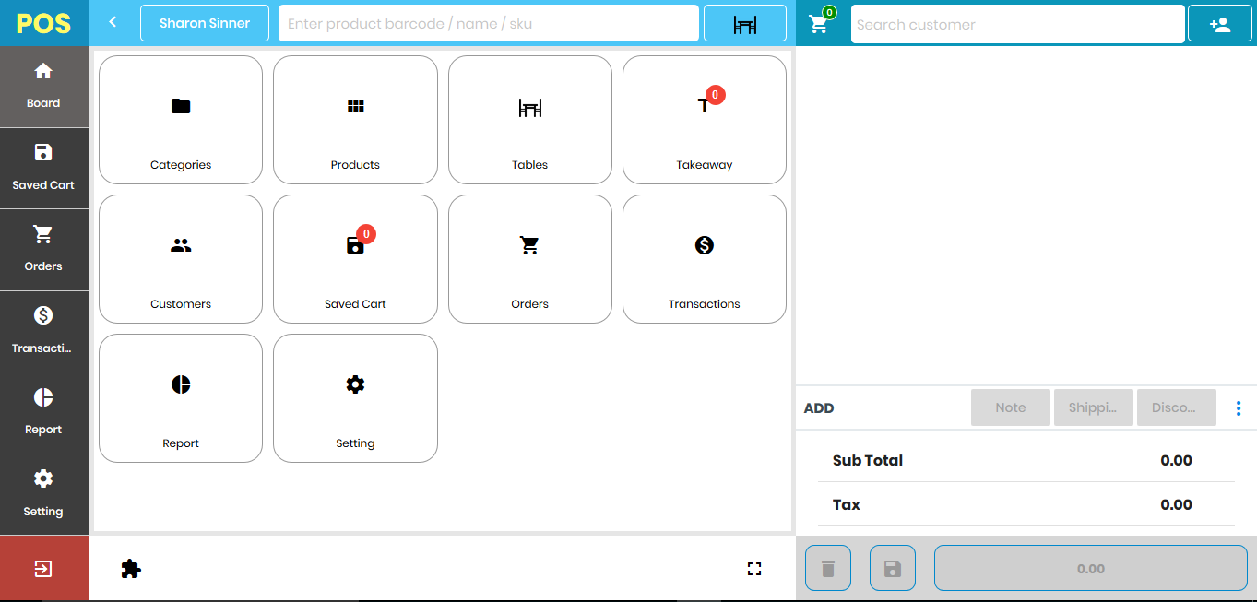The height and width of the screenshot is (602, 1257).
Task: Go to Report in left sidebar
Action: coord(43,412)
